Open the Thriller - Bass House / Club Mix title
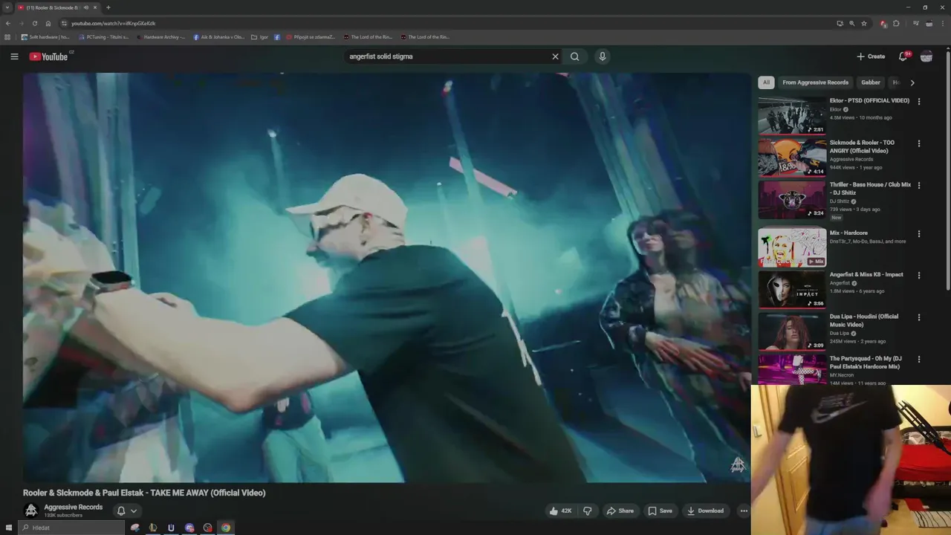Screen dimensions: 951x535 click(870, 189)
